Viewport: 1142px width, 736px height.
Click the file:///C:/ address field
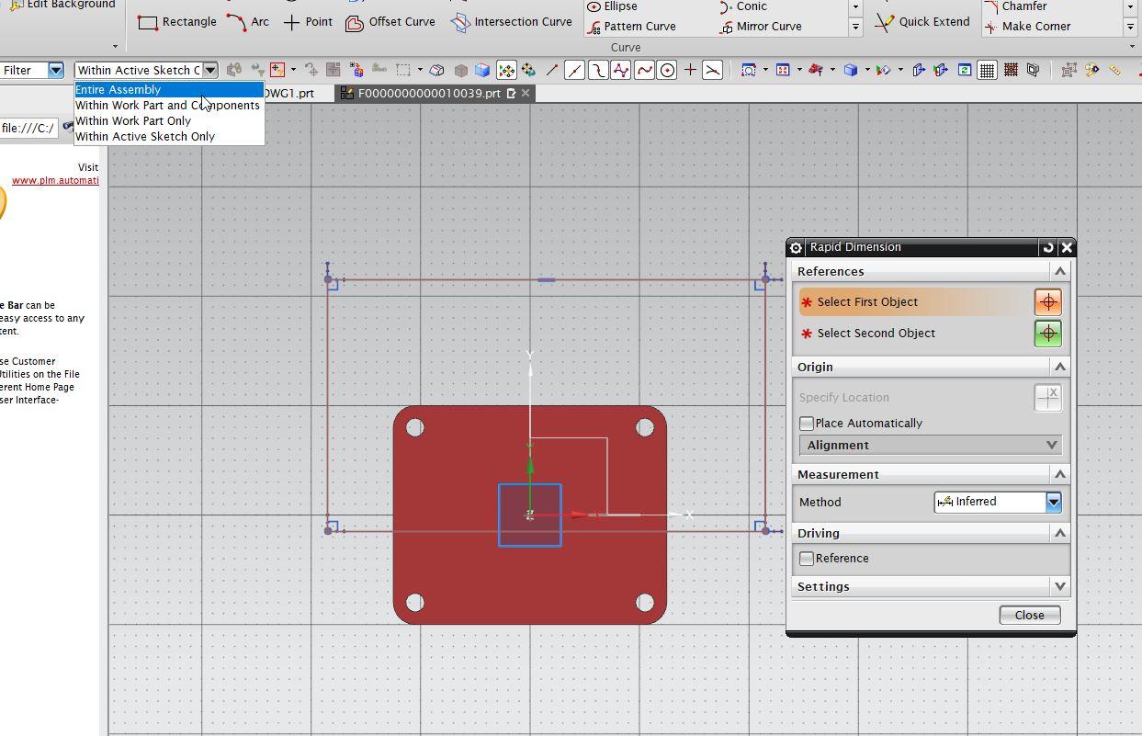click(28, 128)
